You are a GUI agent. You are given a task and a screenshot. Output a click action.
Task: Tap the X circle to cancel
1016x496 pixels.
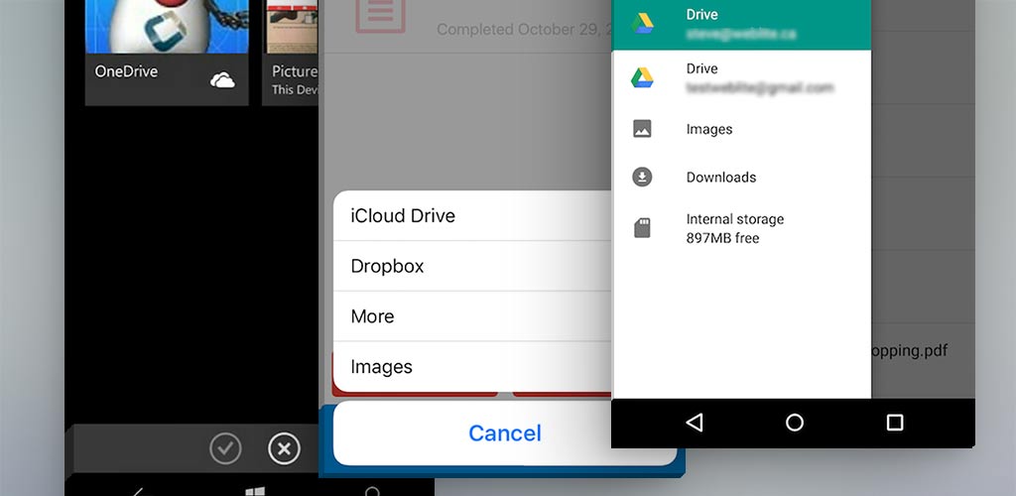284,449
